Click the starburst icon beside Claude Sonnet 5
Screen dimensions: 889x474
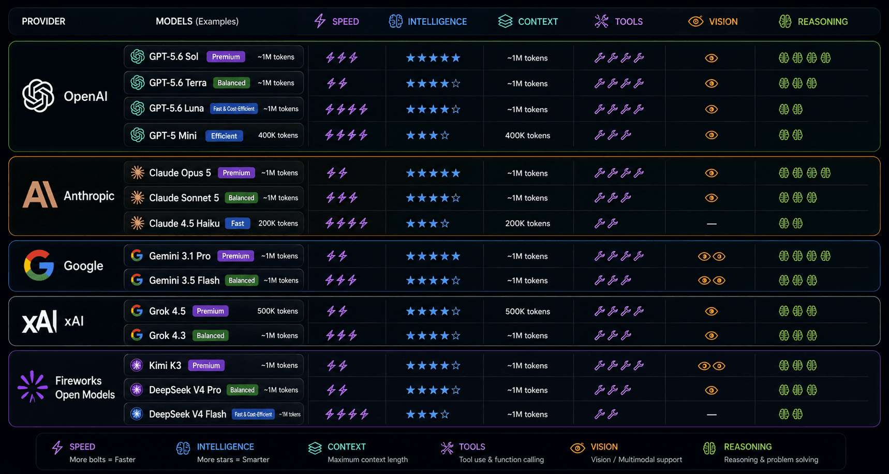[x=138, y=197]
